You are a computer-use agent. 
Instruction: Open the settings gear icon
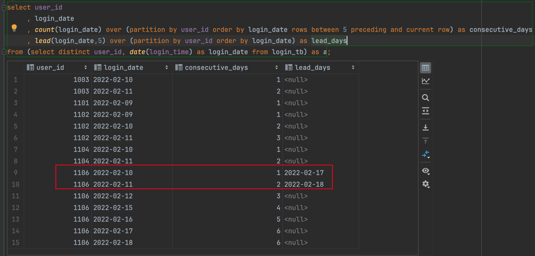coord(425,184)
